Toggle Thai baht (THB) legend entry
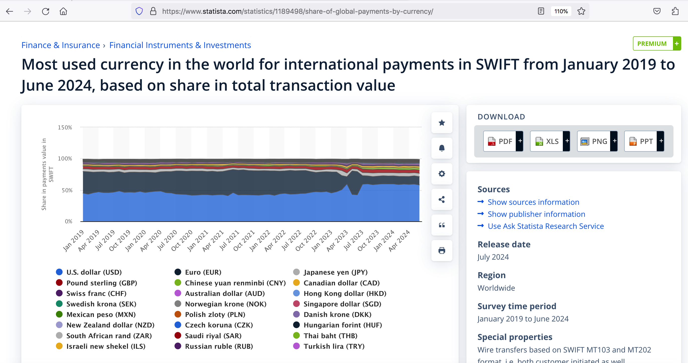 [x=325, y=336]
